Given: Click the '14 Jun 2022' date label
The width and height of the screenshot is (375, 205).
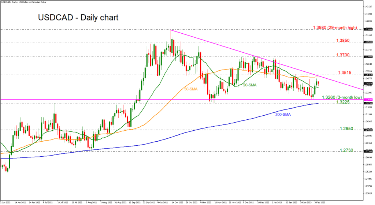Looking at the screenshot, I should [x=20, y=202].
